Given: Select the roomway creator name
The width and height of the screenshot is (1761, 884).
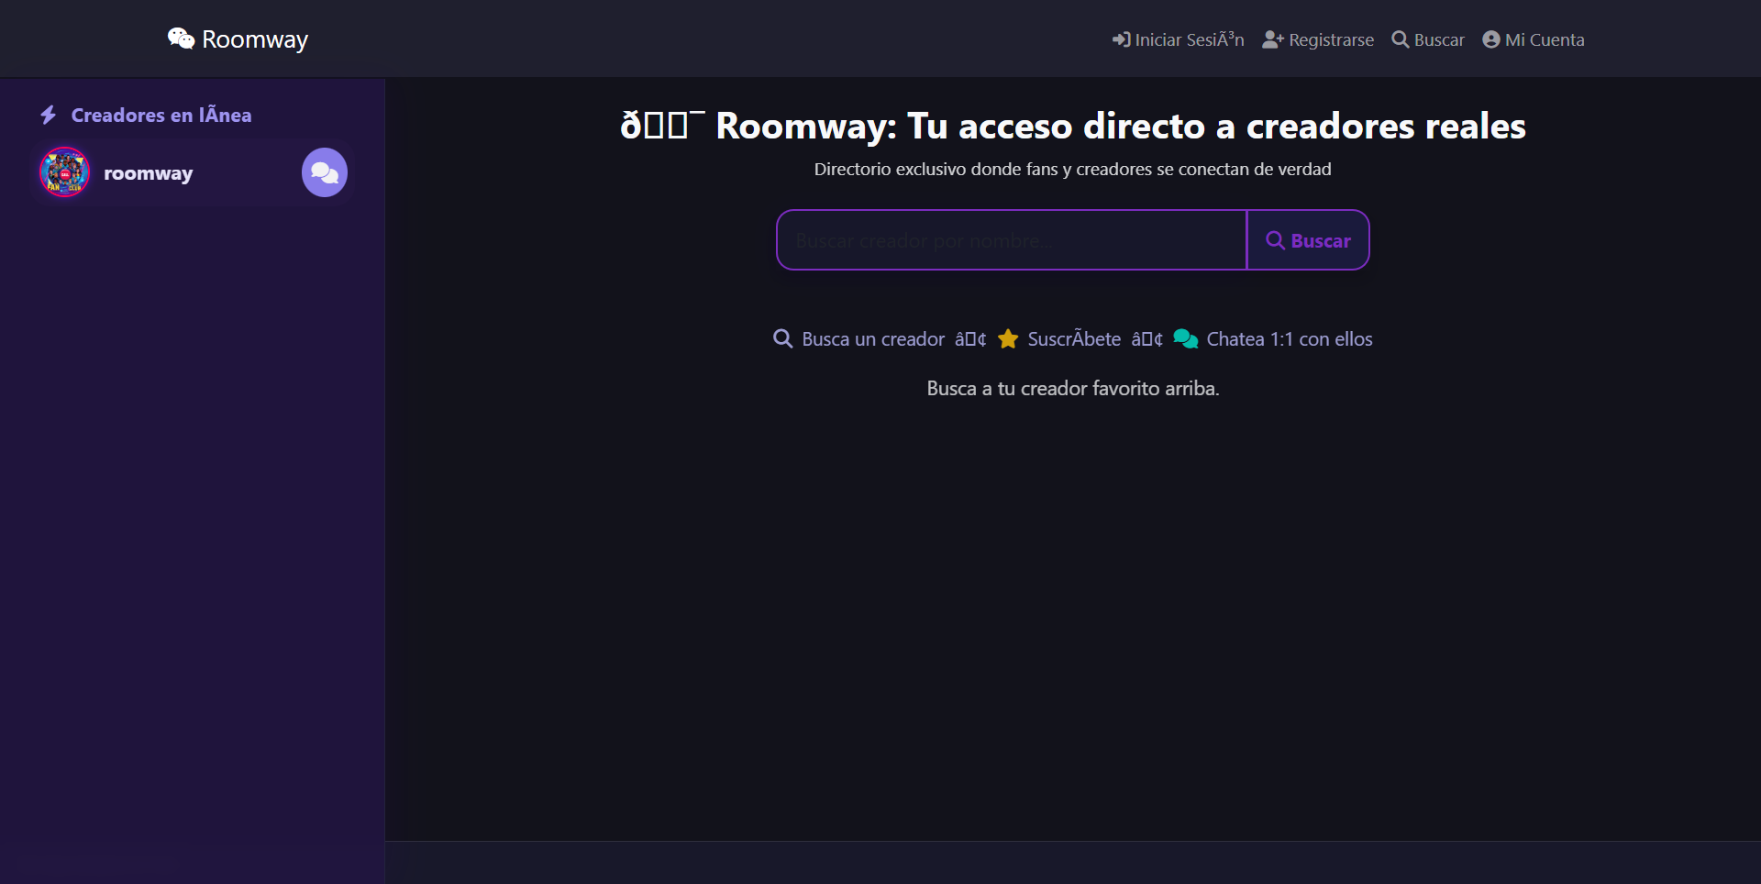Looking at the screenshot, I should pyautogui.click(x=149, y=173).
